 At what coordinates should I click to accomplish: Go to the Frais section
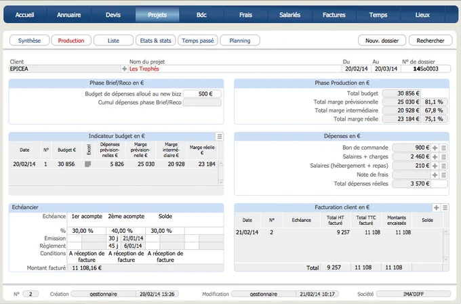pos(246,15)
